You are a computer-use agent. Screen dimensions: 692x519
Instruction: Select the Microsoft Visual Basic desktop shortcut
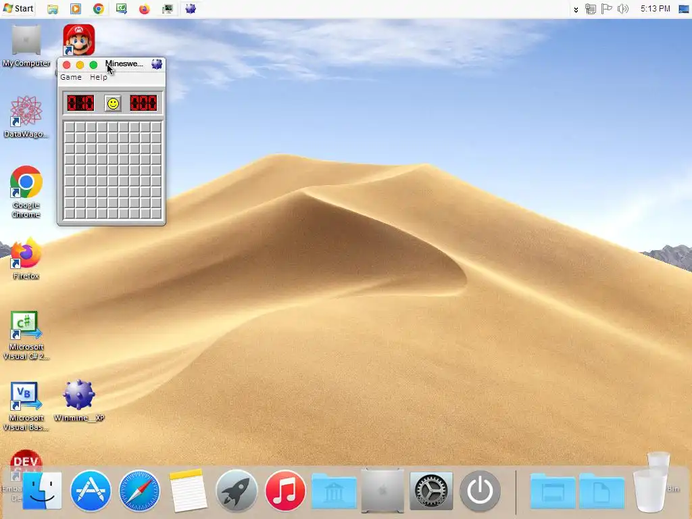tap(26, 406)
